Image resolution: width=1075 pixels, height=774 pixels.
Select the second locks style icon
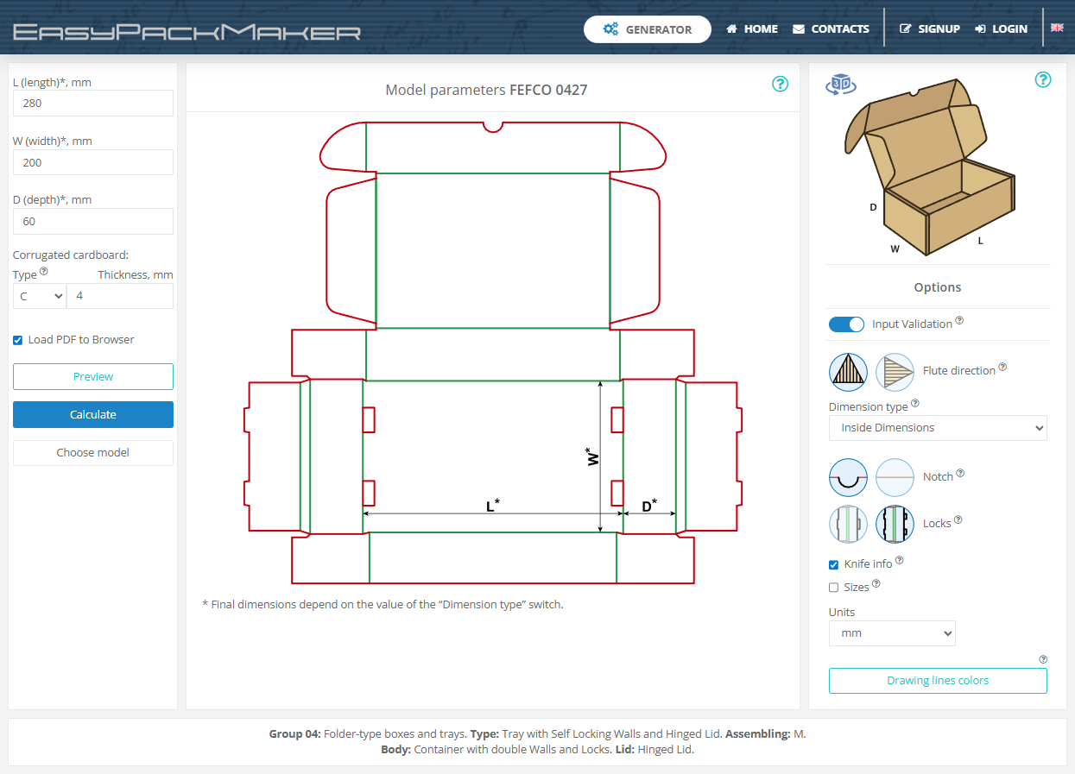(x=895, y=524)
